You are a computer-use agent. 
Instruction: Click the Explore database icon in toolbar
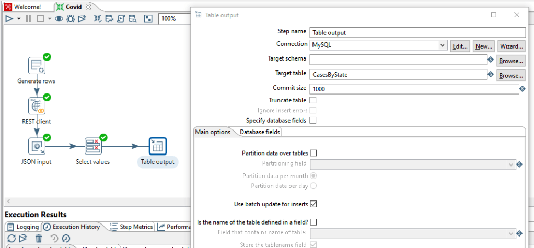click(x=132, y=19)
